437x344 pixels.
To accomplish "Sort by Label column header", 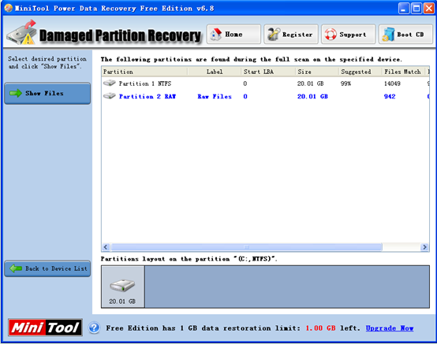I will coord(214,72).
